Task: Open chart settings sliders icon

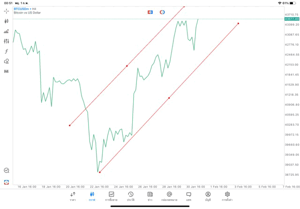Action: [7, 41]
